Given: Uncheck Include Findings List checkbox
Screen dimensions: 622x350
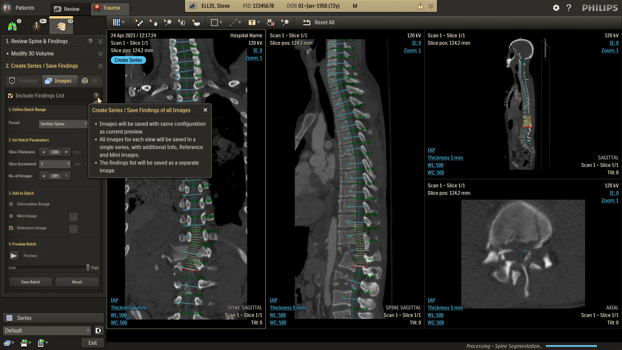Looking at the screenshot, I should pos(10,96).
